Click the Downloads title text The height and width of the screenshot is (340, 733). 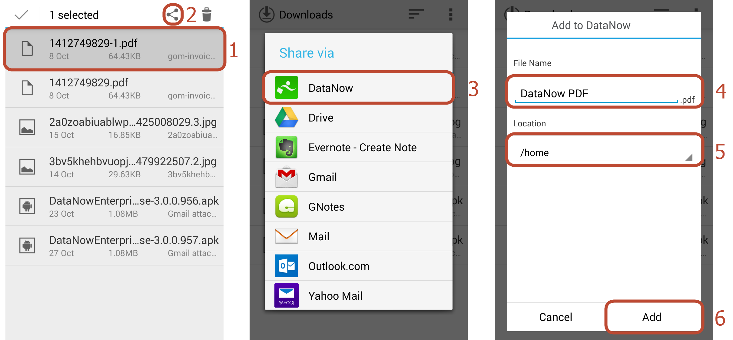point(306,15)
